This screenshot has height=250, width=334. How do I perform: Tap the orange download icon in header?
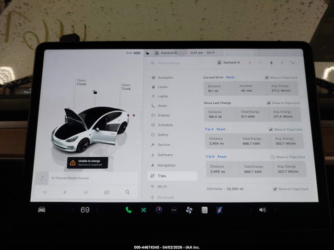point(249,63)
